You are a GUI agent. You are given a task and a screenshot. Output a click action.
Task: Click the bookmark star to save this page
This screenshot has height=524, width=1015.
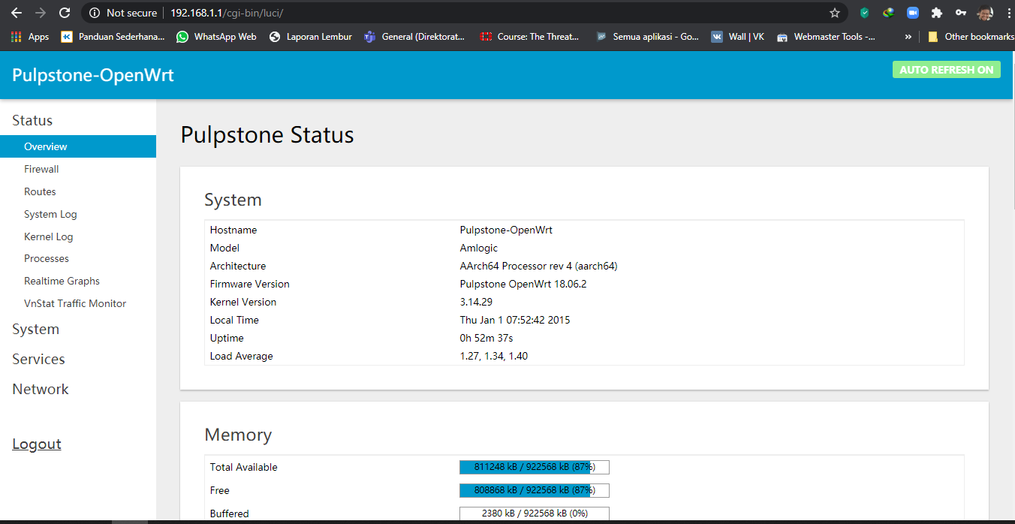(x=834, y=13)
